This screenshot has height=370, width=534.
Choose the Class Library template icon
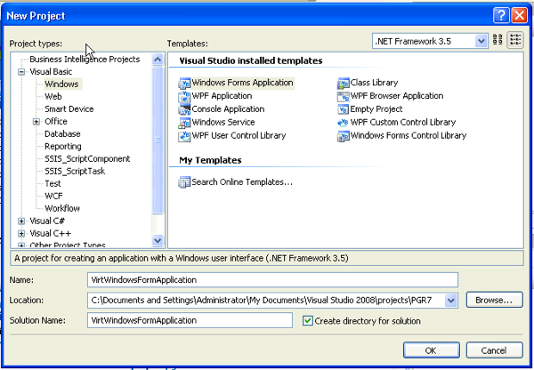(x=344, y=83)
